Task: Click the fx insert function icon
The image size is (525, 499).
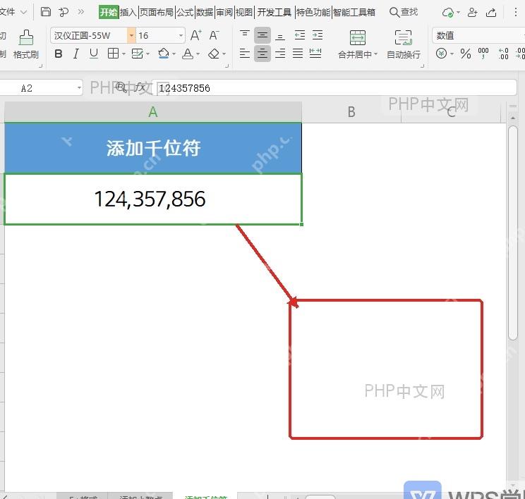Action: pyautogui.click(x=139, y=87)
